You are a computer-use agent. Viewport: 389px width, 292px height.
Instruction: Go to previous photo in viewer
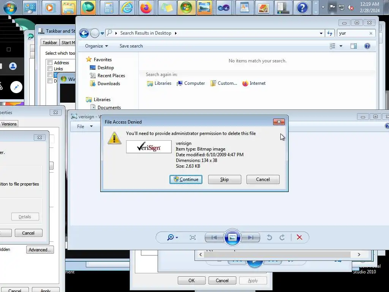click(x=214, y=238)
